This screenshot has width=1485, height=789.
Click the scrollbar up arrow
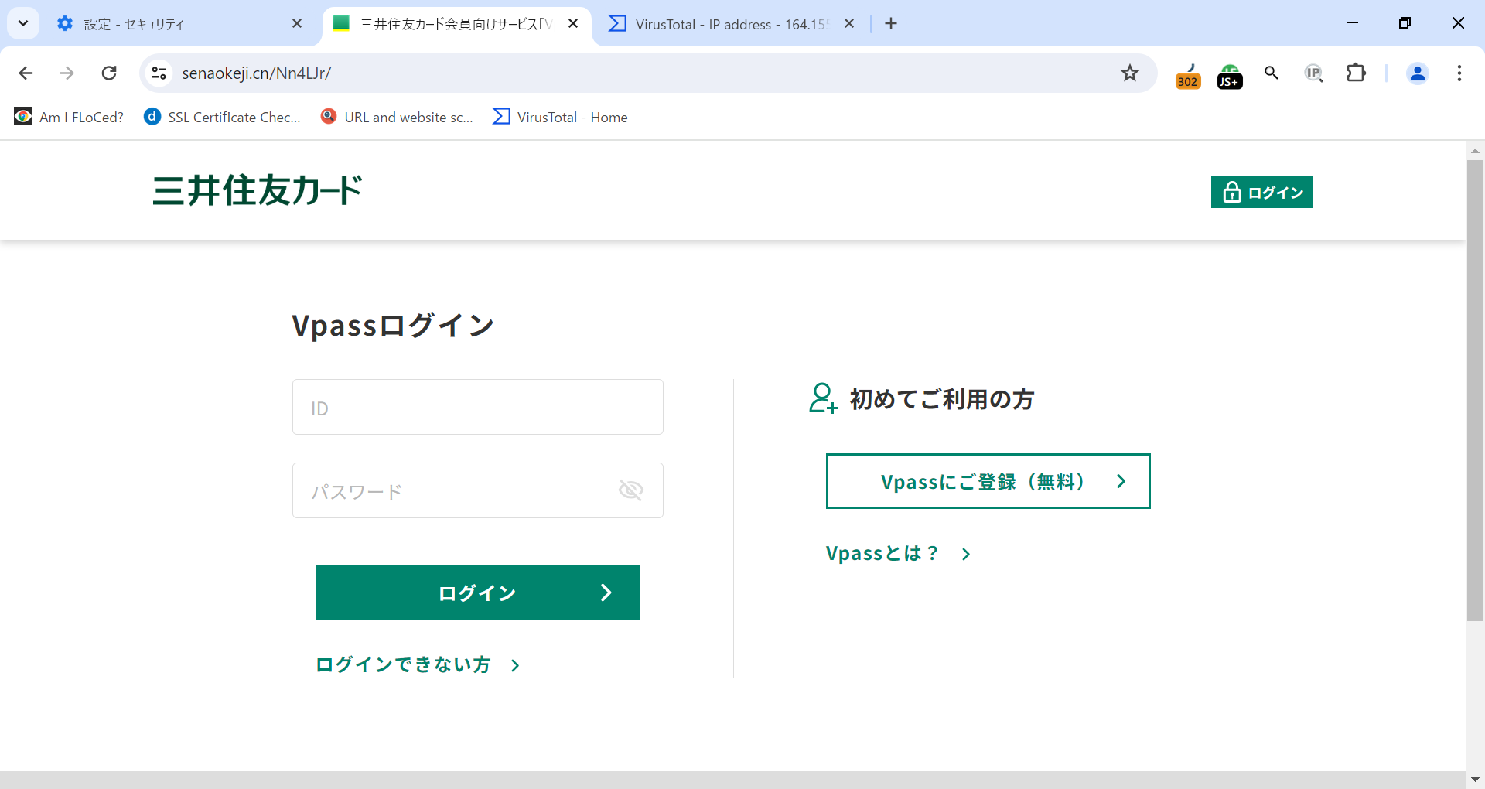pyautogui.click(x=1475, y=151)
